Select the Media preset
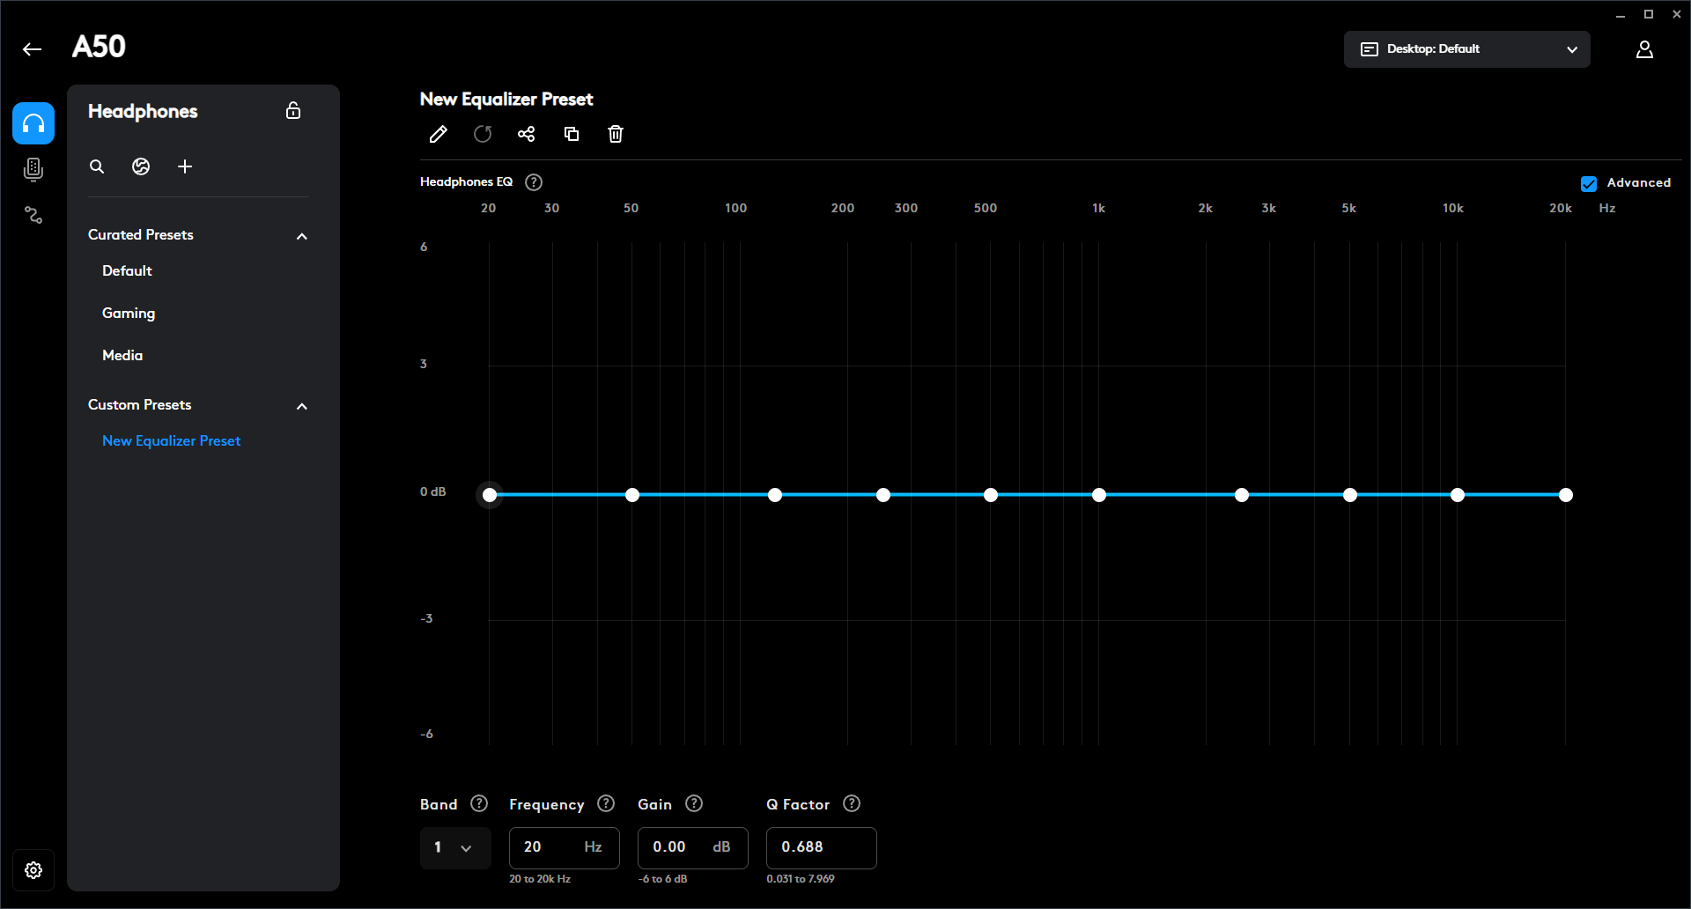Image resolution: width=1691 pixels, height=909 pixels. pyautogui.click(x=122, y=356)
